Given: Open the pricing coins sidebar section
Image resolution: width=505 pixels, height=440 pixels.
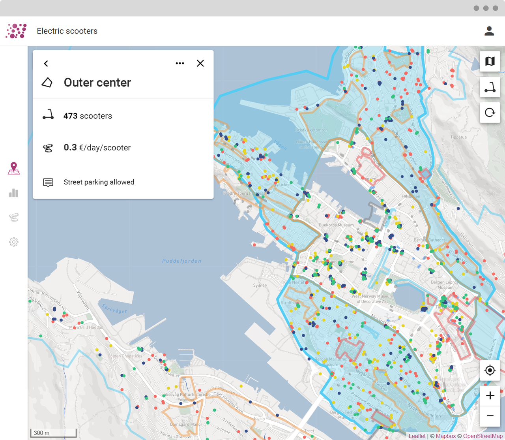Looking at the screenshot, I should 14,217.
